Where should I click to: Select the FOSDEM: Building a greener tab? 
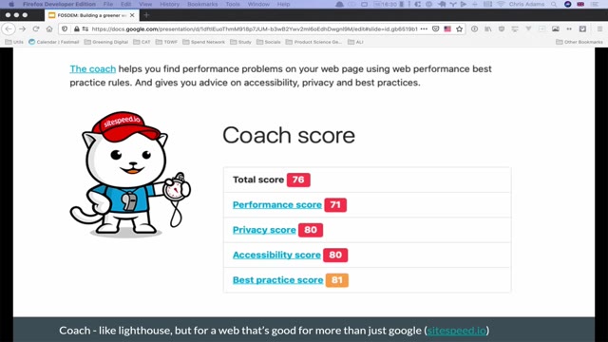point(91,15)
